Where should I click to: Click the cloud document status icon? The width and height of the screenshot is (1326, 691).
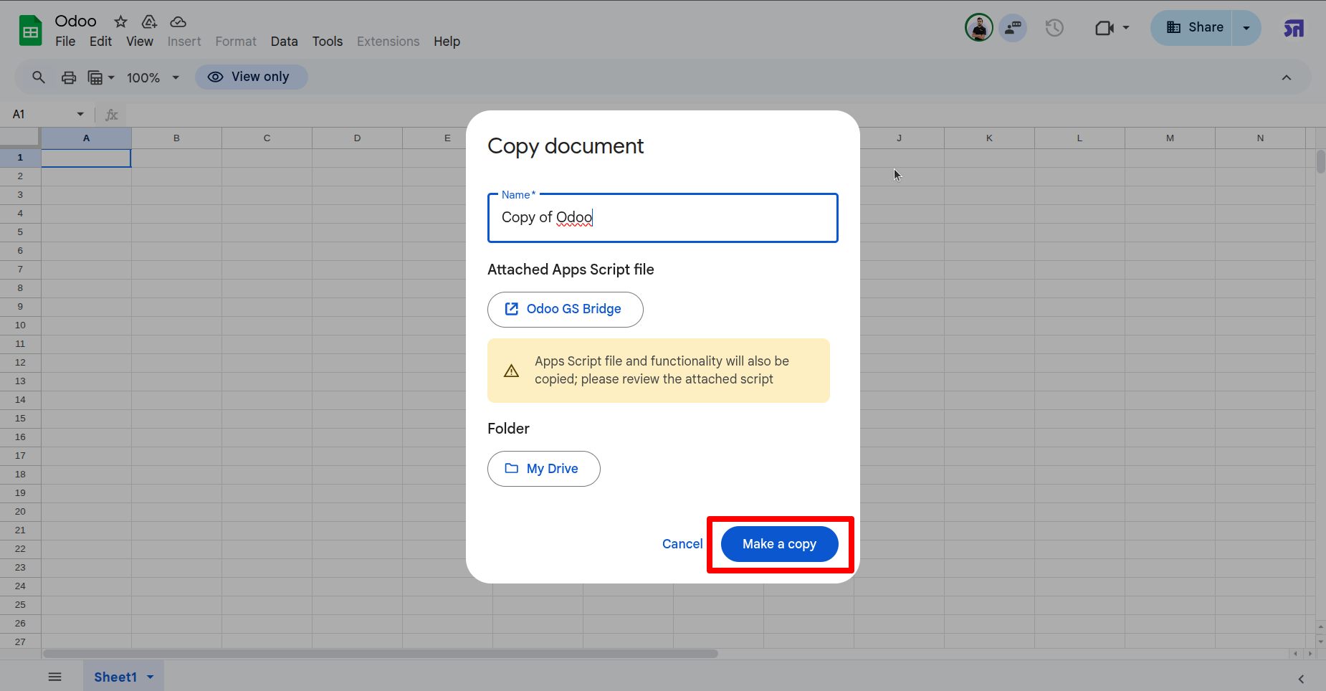coord(178,22)
